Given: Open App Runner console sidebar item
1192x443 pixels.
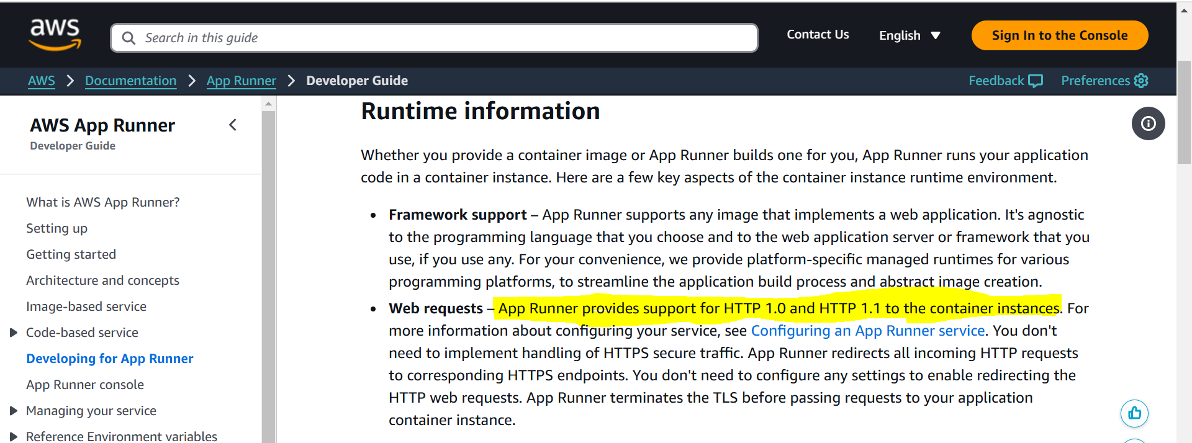Looking at the screenshot, I should pyautogui.click(x=84, y=385).
